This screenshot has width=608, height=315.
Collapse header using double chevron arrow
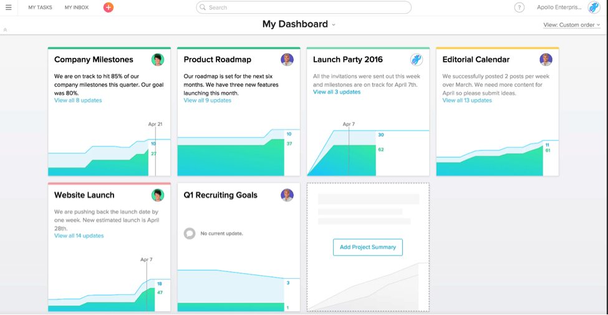point(6,30)
